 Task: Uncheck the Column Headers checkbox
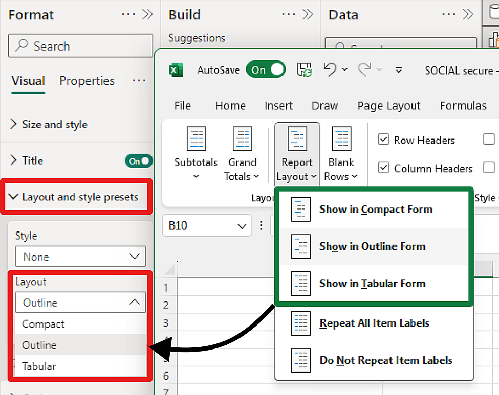383,168
